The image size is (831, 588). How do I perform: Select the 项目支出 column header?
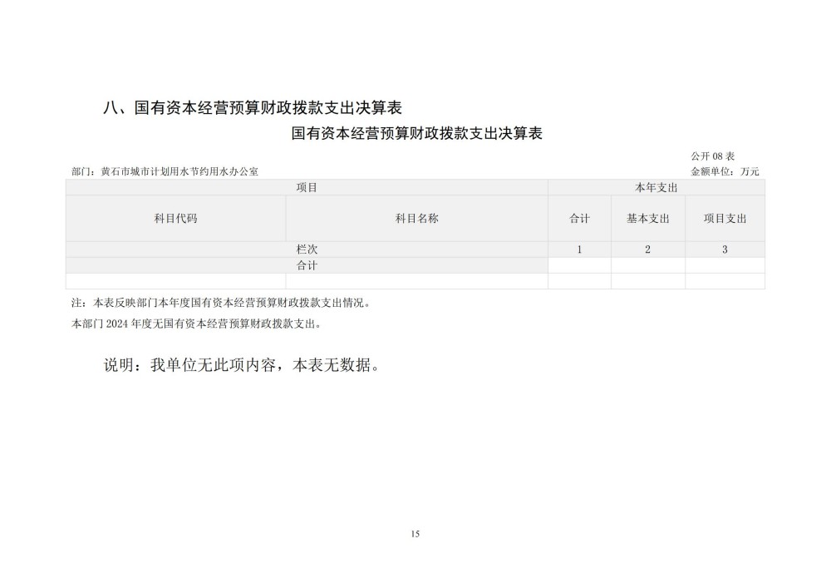tap(725, 219)
